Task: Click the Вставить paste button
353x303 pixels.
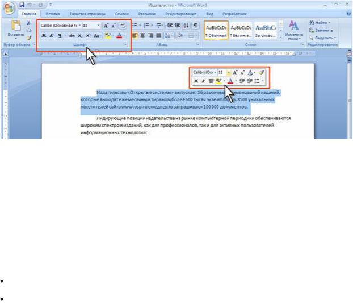Action: [16, 30]
